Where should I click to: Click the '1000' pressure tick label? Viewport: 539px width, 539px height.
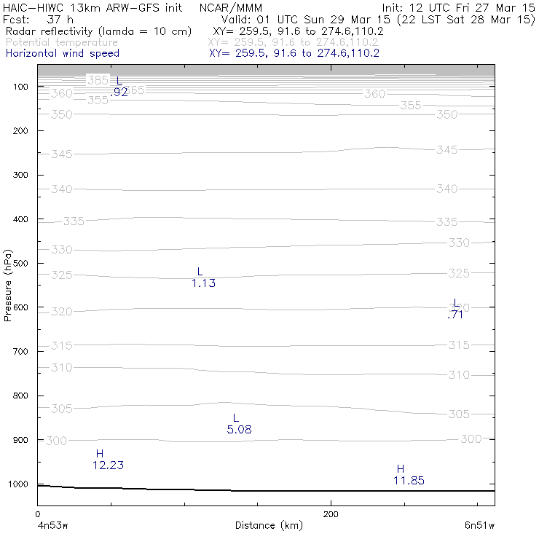pos(18,484)
